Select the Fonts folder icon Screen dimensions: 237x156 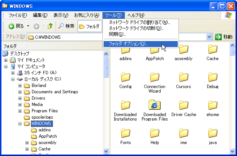point(126,133)
